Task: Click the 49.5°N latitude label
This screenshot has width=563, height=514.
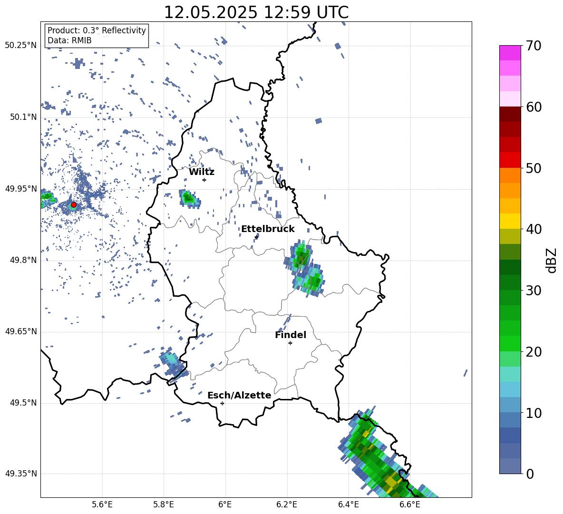Action: (x=23, y=403)
